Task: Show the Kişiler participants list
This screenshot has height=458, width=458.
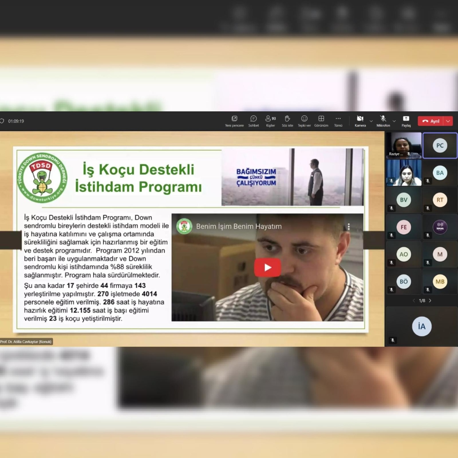Action: pyautogui.click(x=271, y=121)
